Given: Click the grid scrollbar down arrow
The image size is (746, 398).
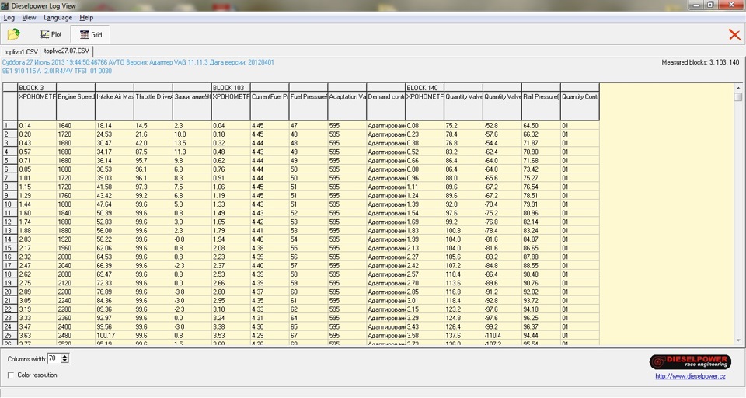Looking at the screenshot, I should click(x=738, y=340).
